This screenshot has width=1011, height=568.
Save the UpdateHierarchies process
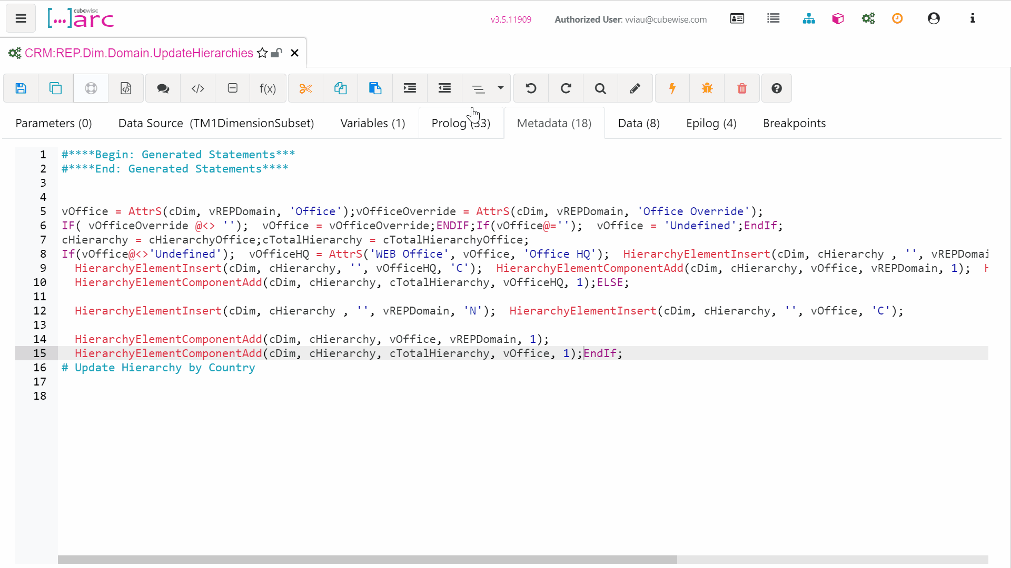(21, 88)
